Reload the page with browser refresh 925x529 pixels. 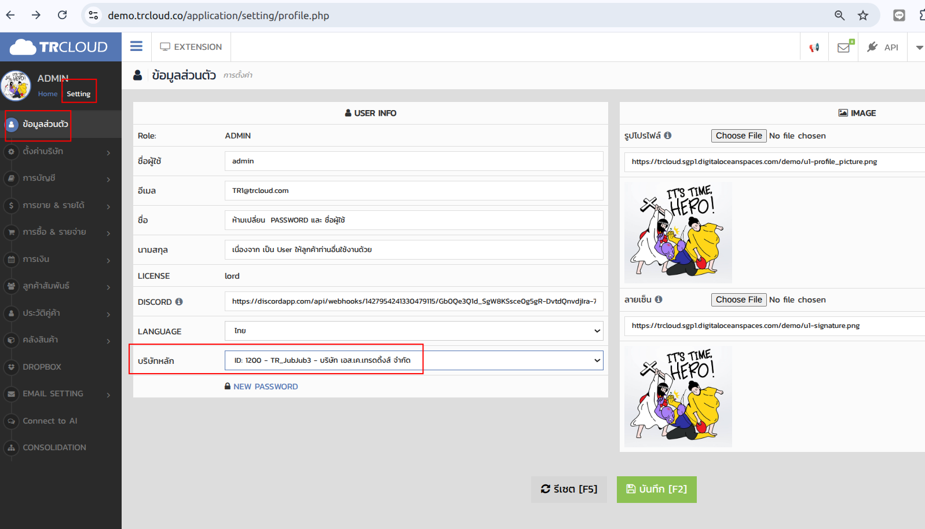[x=63, y=15]
